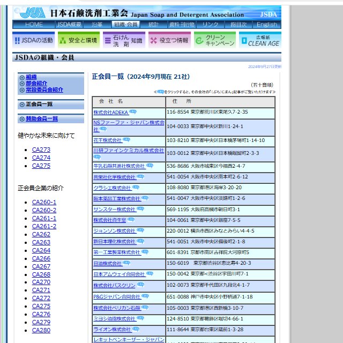Click address cell 108-8080 東京都港区海岸3-20-20
This screenshot has width=343, height=343.
[x=220, y=188]
